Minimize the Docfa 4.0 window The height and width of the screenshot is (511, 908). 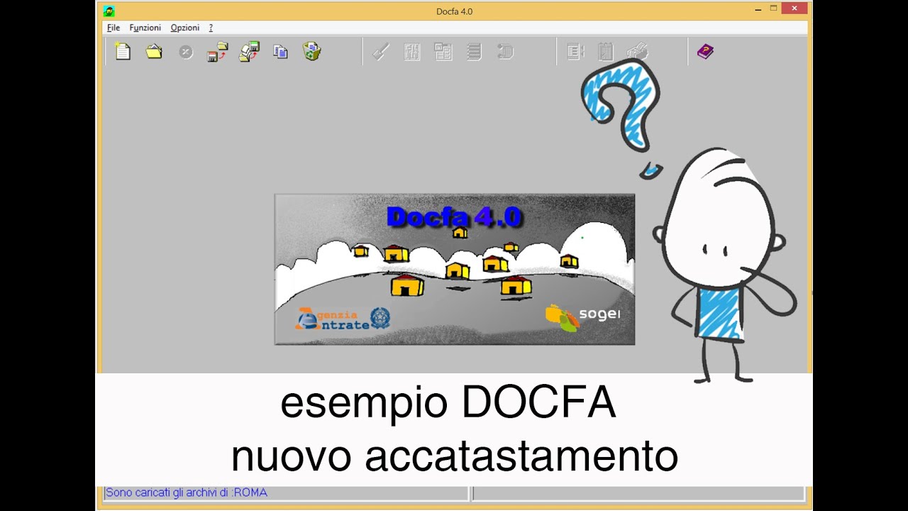[758, 9]
